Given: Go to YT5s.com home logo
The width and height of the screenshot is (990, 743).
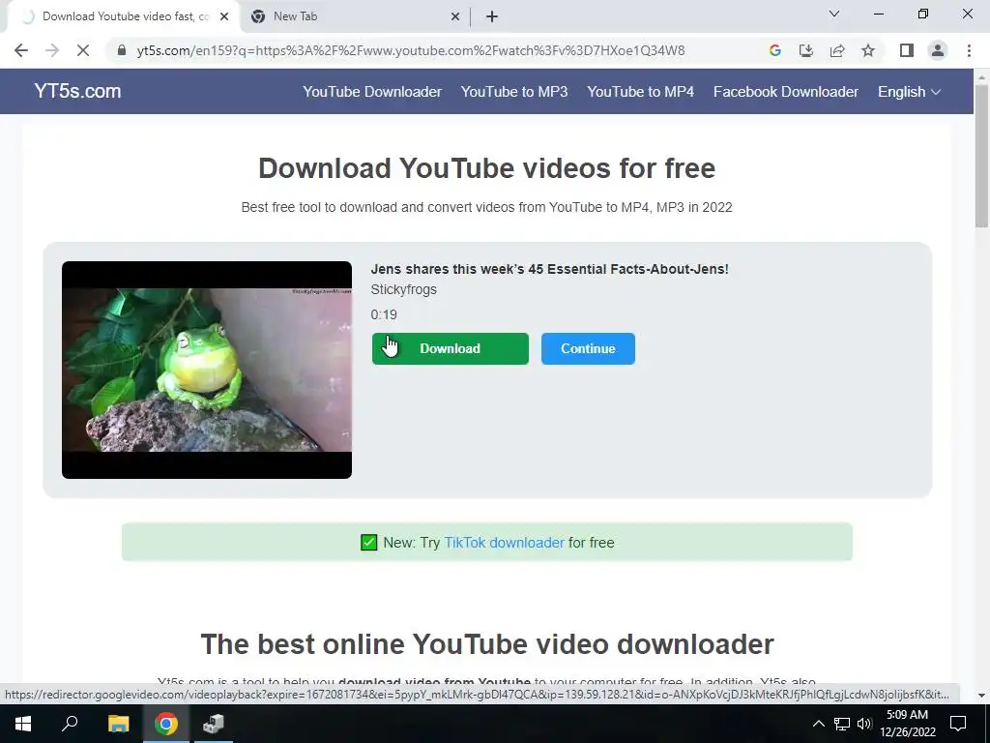Looking at the screenshot, I should 77,91.
